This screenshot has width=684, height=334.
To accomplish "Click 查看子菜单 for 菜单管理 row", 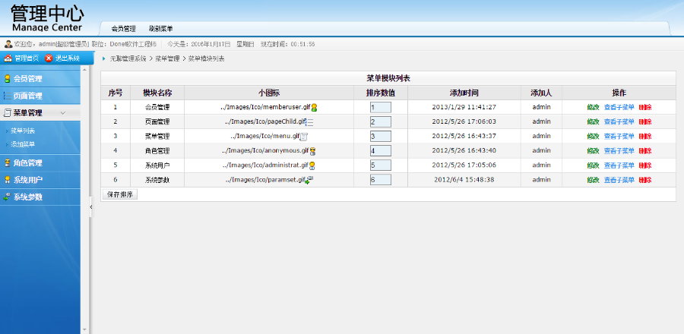I will [x=619, y=137].
